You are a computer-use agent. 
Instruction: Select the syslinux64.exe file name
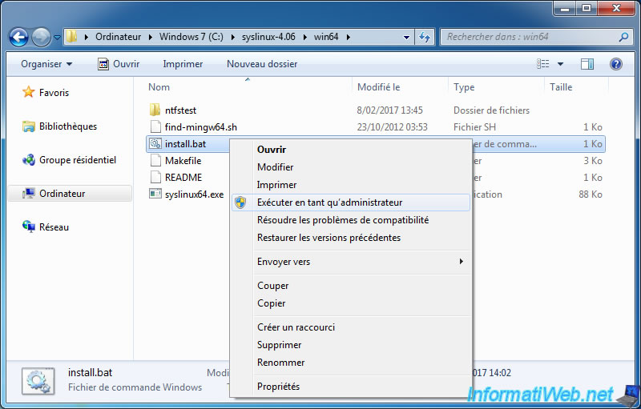pyautogui.click(x=194, y=194)
